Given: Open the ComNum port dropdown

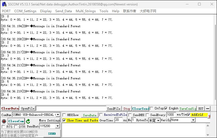Looking at the screenshot, I should point(58,115).
